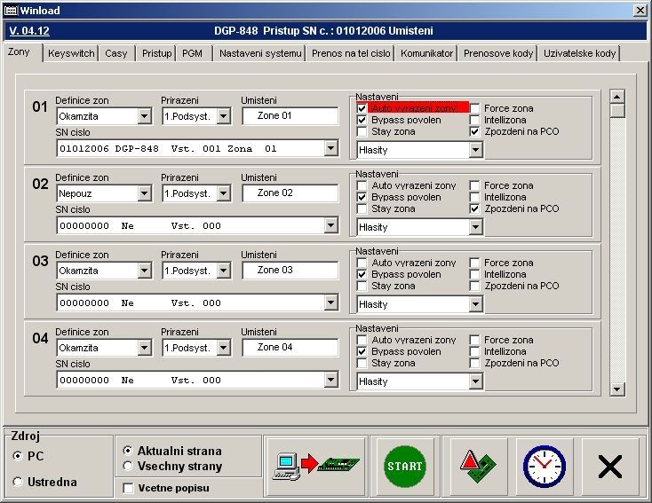Viewport: 652px width, 503px height.
Task: Open Definice zon dropdown for zone 01
Action: [145, 116]
